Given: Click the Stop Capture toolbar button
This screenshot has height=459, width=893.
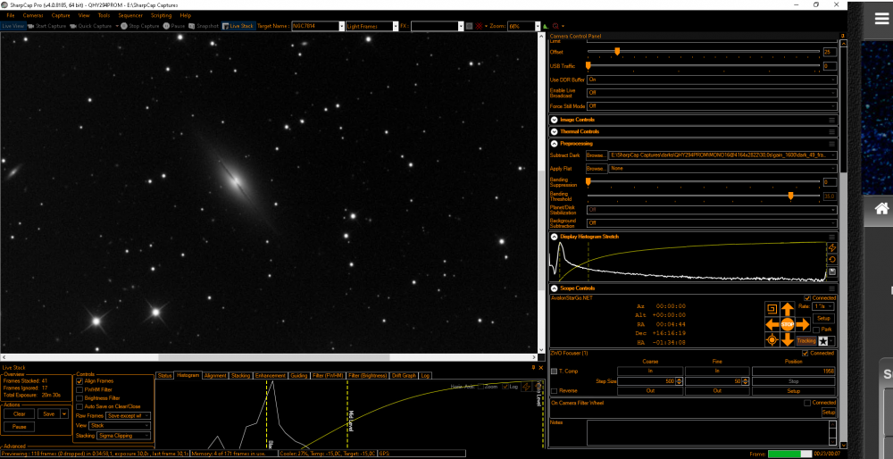Looking at the screenshot, I should pos(140,26).
